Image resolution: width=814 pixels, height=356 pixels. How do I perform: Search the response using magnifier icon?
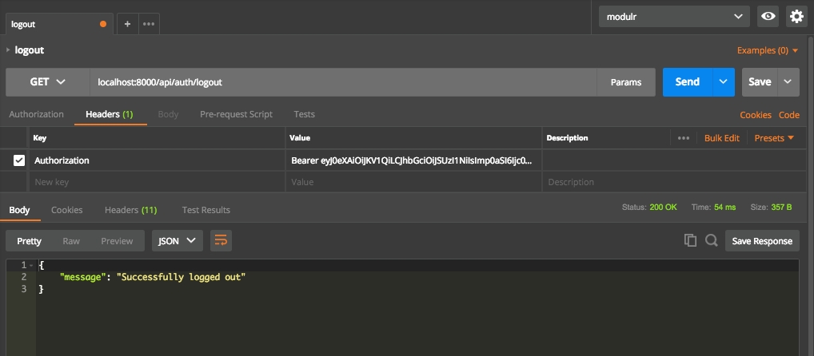[x=711, y=240]
